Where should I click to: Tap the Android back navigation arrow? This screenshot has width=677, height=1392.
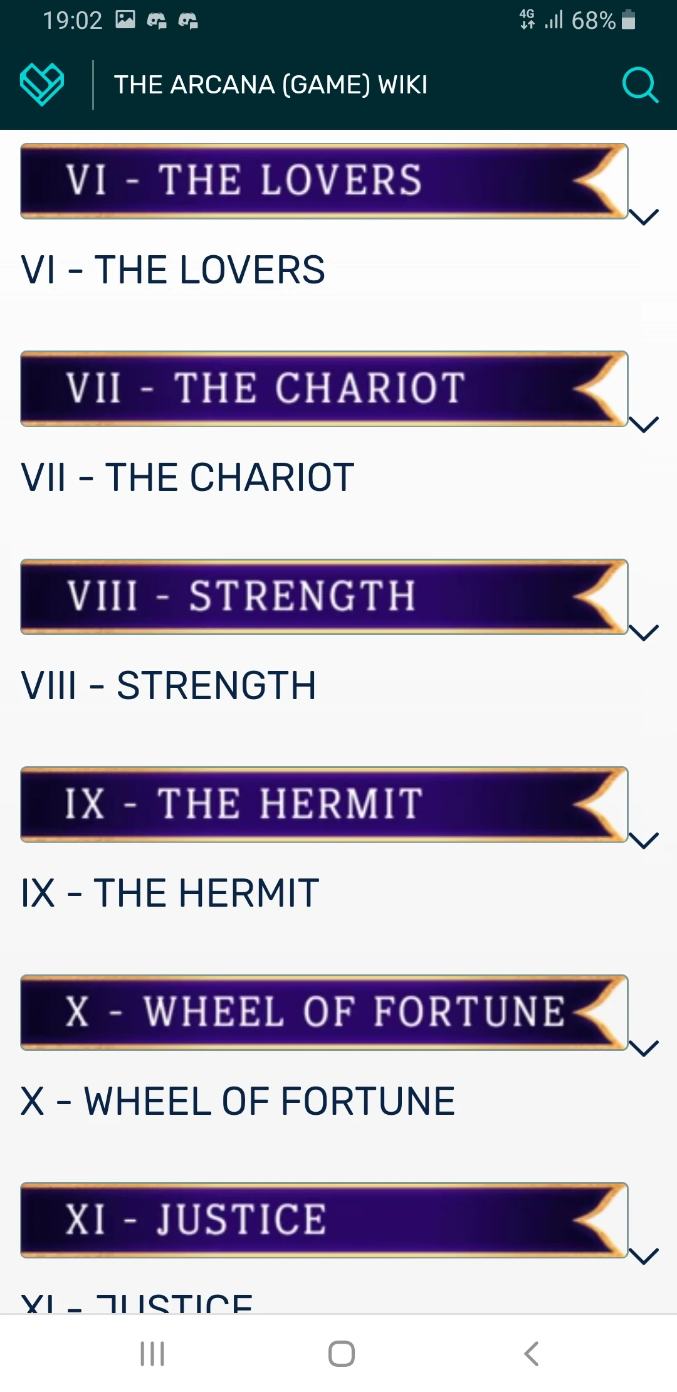pyautogui.click(x=531, y=1353)
